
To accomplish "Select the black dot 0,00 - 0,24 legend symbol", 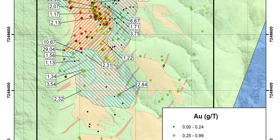I will tap(174, 126).
